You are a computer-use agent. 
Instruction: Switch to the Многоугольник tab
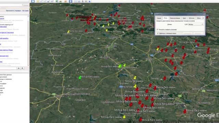coord(175,18)
